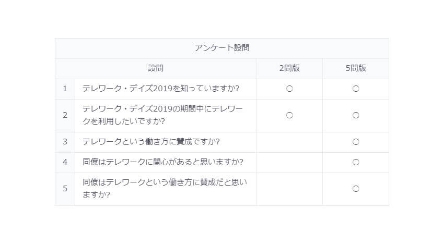444x245 pixels.
Task: Click the 5問版 circle for question 4
Action: tap(356, 162)
